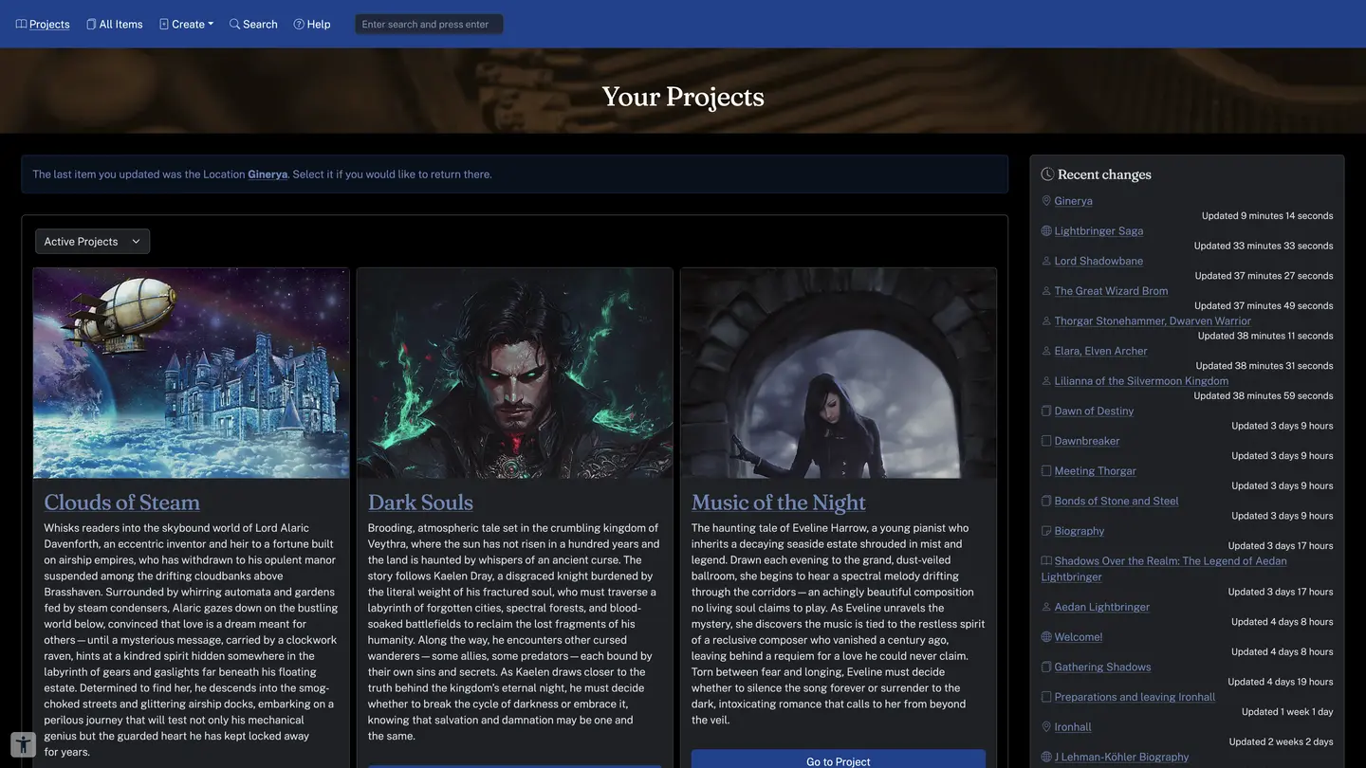Click the document icon beside Dawn of Destiny
The width and height of the screenshot is (1366, 768).
[x=1045, y=410]
